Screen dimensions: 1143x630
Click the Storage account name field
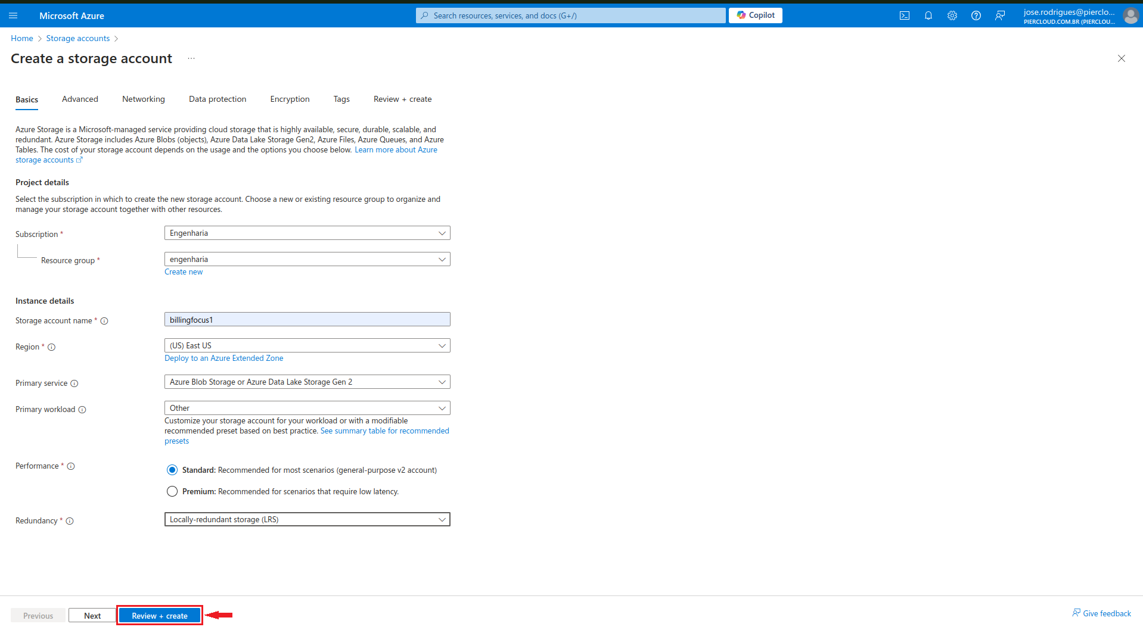click(307, 320)
